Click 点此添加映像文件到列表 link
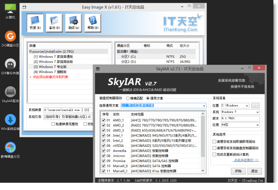This screenshot has height=190, width=278. tap(49, 77)
